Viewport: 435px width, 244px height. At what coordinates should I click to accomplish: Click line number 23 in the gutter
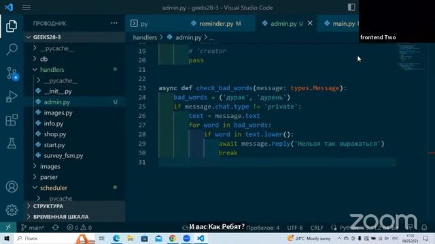[142, 88]
